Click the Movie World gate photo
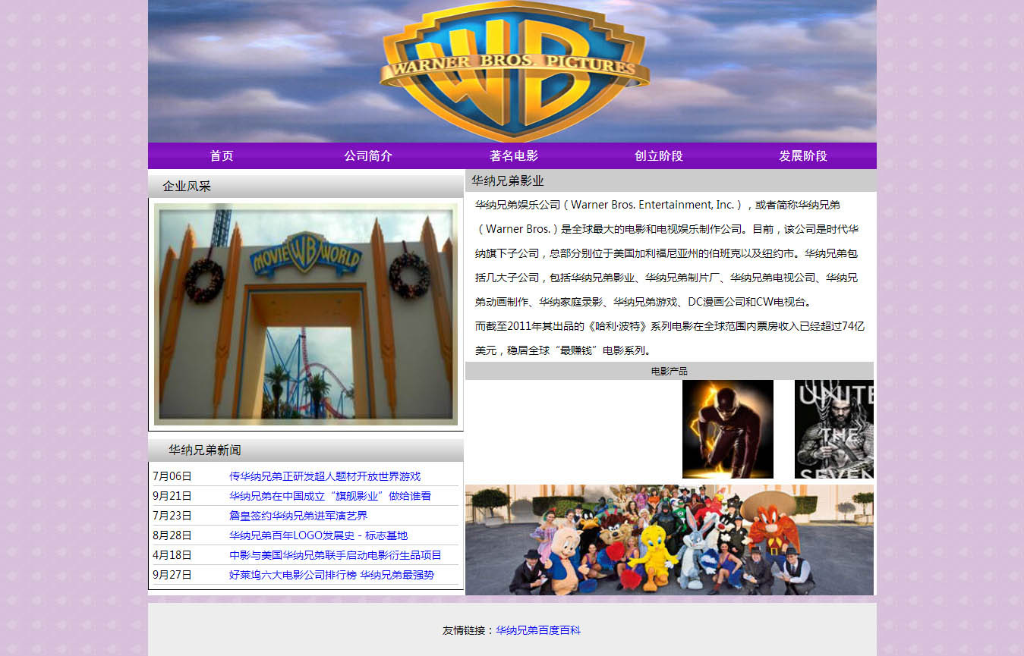 306,314
